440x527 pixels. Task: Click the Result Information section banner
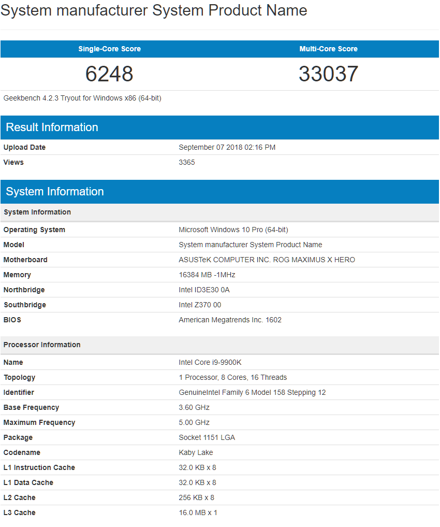(52, 127)
